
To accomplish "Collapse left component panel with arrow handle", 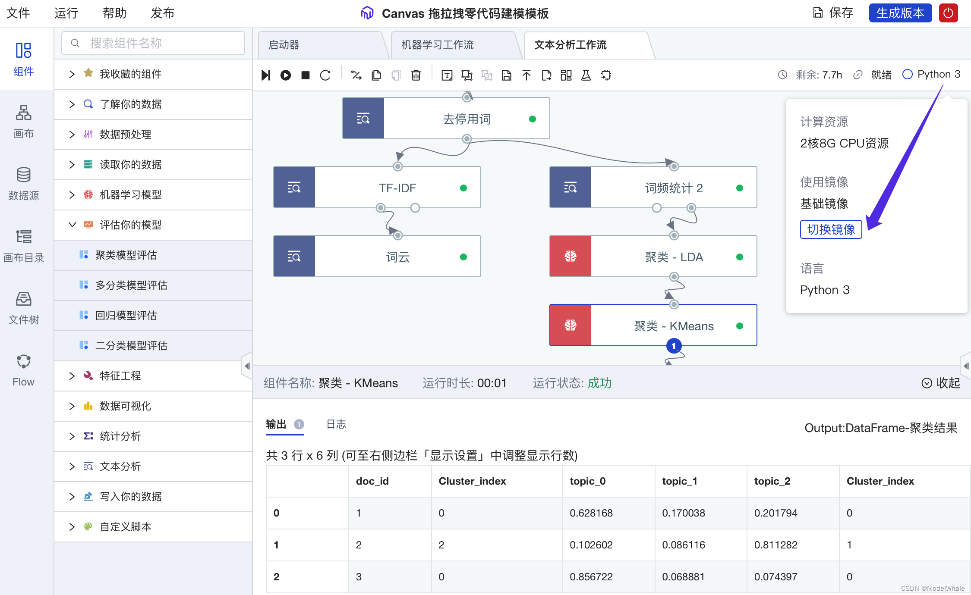I will pyautogui.click(x=247, y=366).
